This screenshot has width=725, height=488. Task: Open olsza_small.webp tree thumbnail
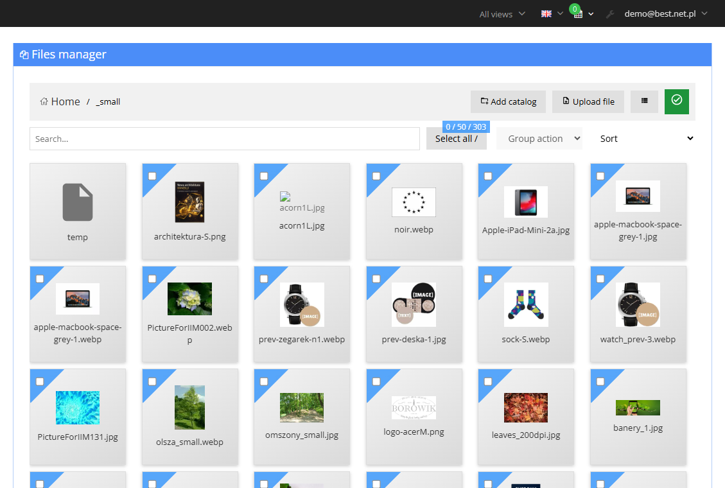point(189,408)
